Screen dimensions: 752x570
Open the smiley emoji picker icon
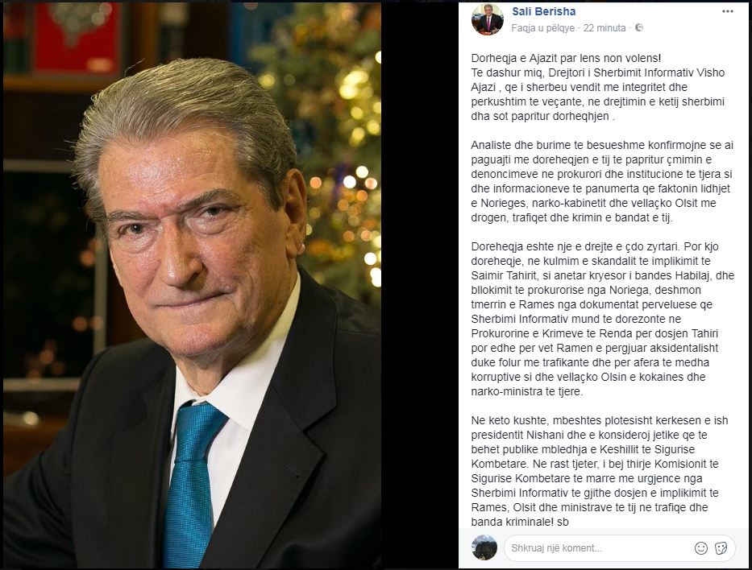click(x=701, y=548)
